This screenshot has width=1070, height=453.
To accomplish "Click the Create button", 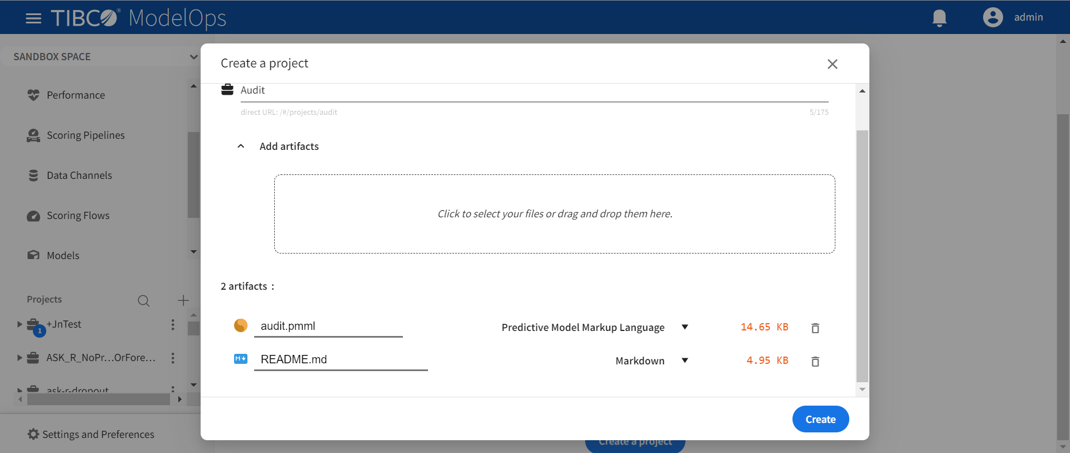I will pyautogui.click(x=820, y=419).
